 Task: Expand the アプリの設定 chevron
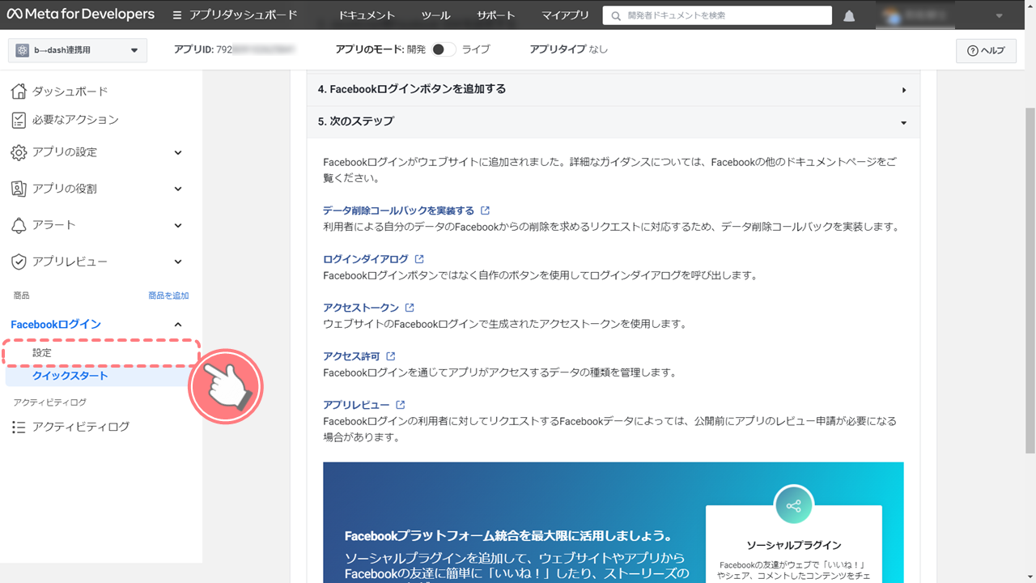point(178,152)
